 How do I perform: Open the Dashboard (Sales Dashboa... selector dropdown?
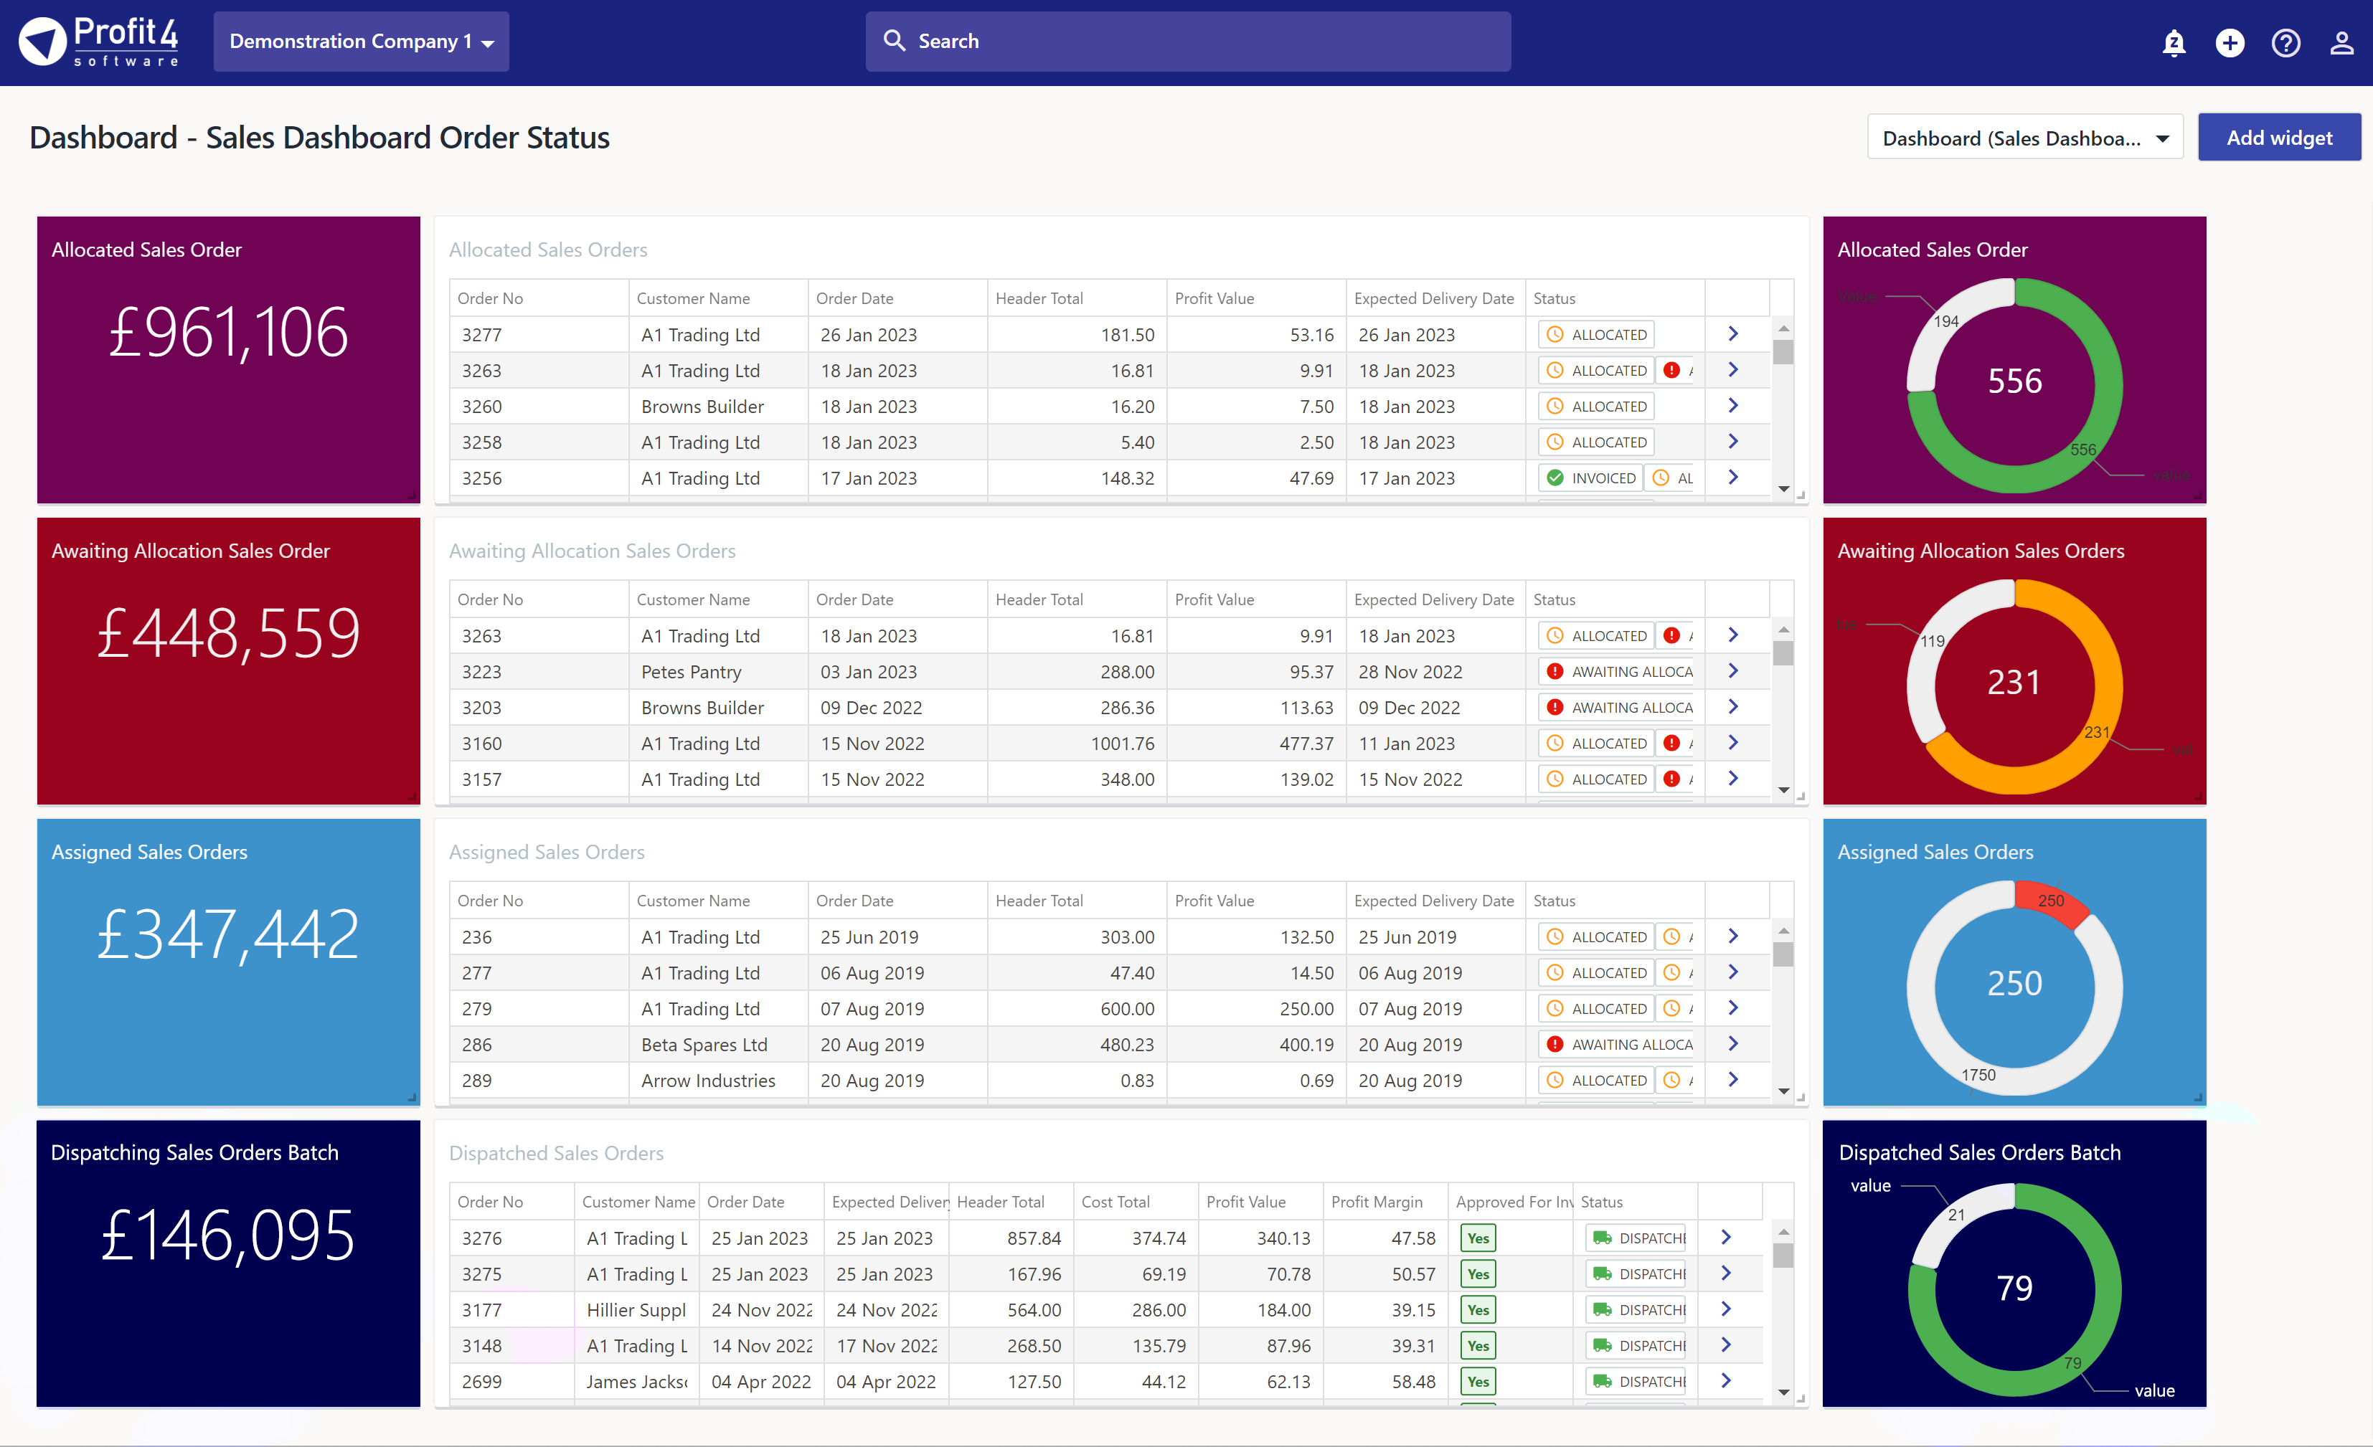(2024, 138)
